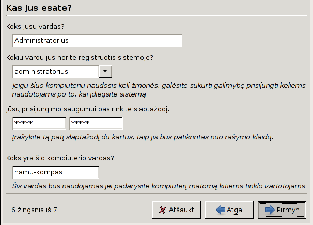This screenshot has height=225, width=313.
Task: Click the label Koks jūsų vardas?
Action: (x=38, y=26)
